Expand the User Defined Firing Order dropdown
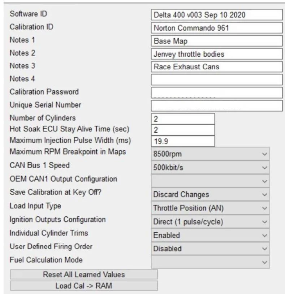The image size is (285, 294). pos(210,248)
